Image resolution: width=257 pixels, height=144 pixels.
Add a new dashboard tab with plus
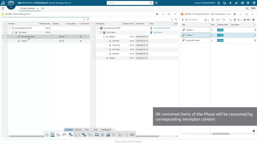tap(43, 8)
